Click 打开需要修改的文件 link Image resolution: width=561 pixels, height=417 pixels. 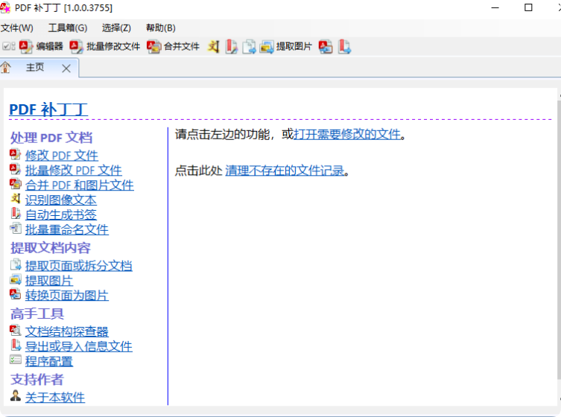point(347,135)
